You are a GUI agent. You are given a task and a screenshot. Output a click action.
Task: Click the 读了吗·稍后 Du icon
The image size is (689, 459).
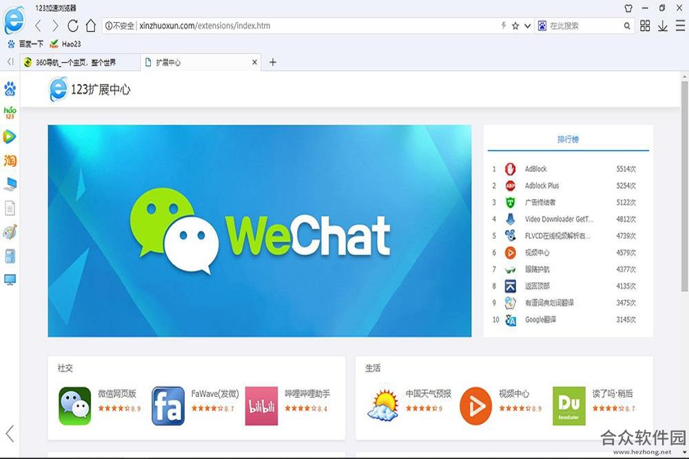click(569, 406)
